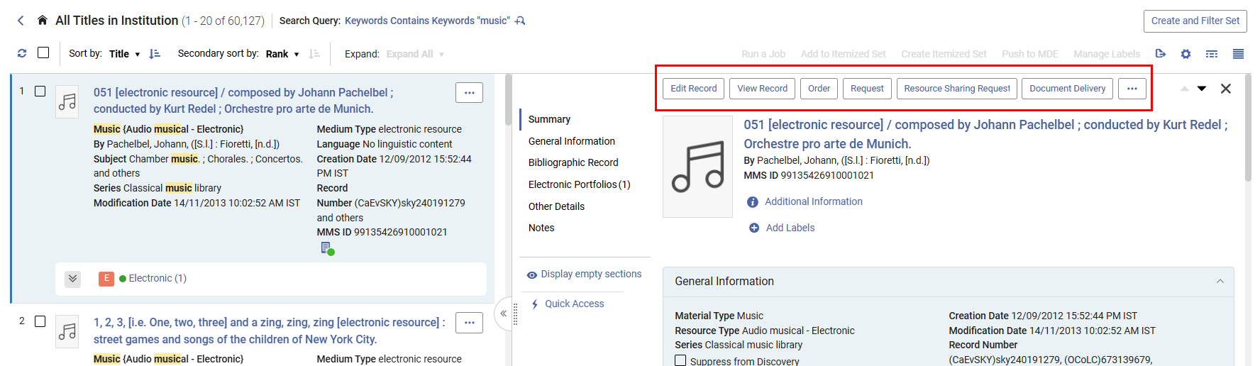Image resolution: width=1260 pixels, height=366 pixels.
Task: Click the Order button
Action: 819,89
